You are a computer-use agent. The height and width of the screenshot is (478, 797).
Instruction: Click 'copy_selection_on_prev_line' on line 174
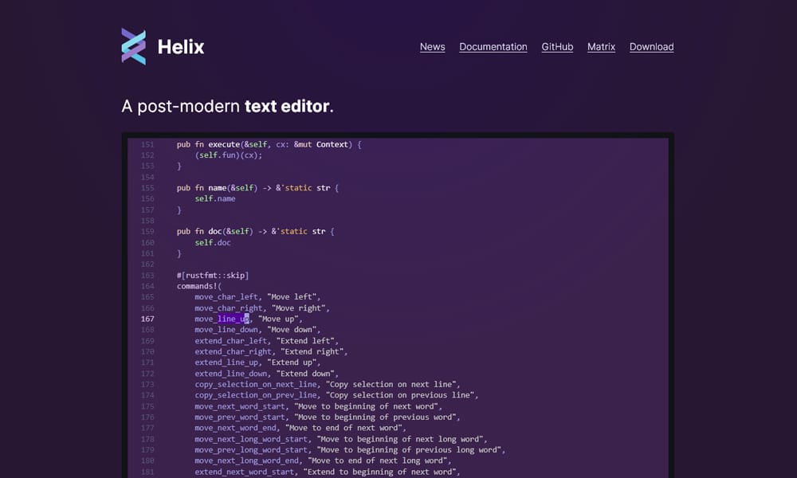tap(256, 395)
